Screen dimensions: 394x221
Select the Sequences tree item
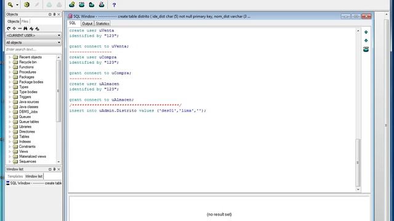pyautogui.click(x=27, y=161)
